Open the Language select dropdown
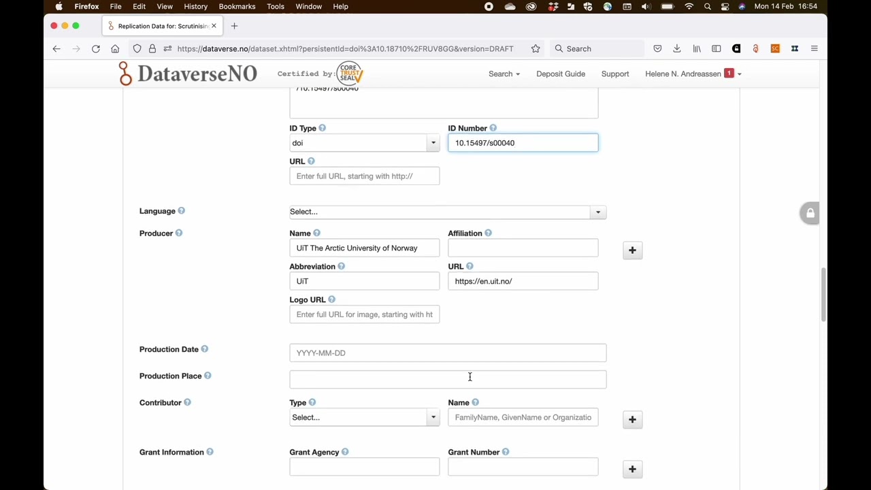The image size is (871, 490). (x=448, y=212)
